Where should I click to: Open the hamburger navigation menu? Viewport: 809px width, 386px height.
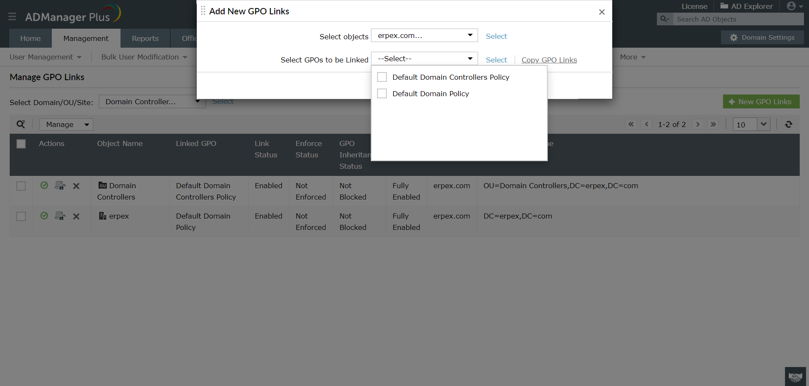click(12, 17)
